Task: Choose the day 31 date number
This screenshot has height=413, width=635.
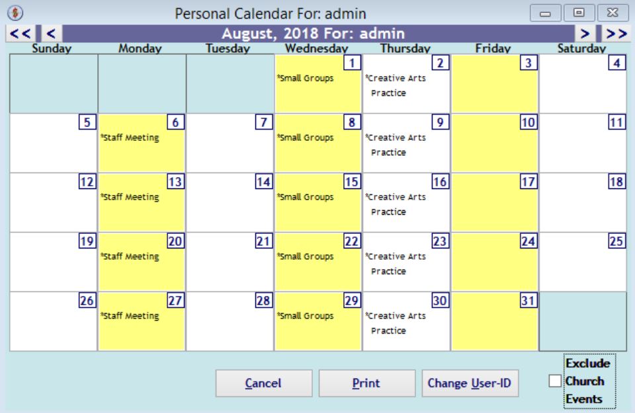Action: point(527,301)
